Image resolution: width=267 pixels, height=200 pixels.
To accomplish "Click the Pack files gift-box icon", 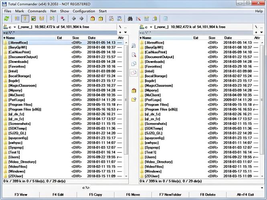I will [93, 18].
